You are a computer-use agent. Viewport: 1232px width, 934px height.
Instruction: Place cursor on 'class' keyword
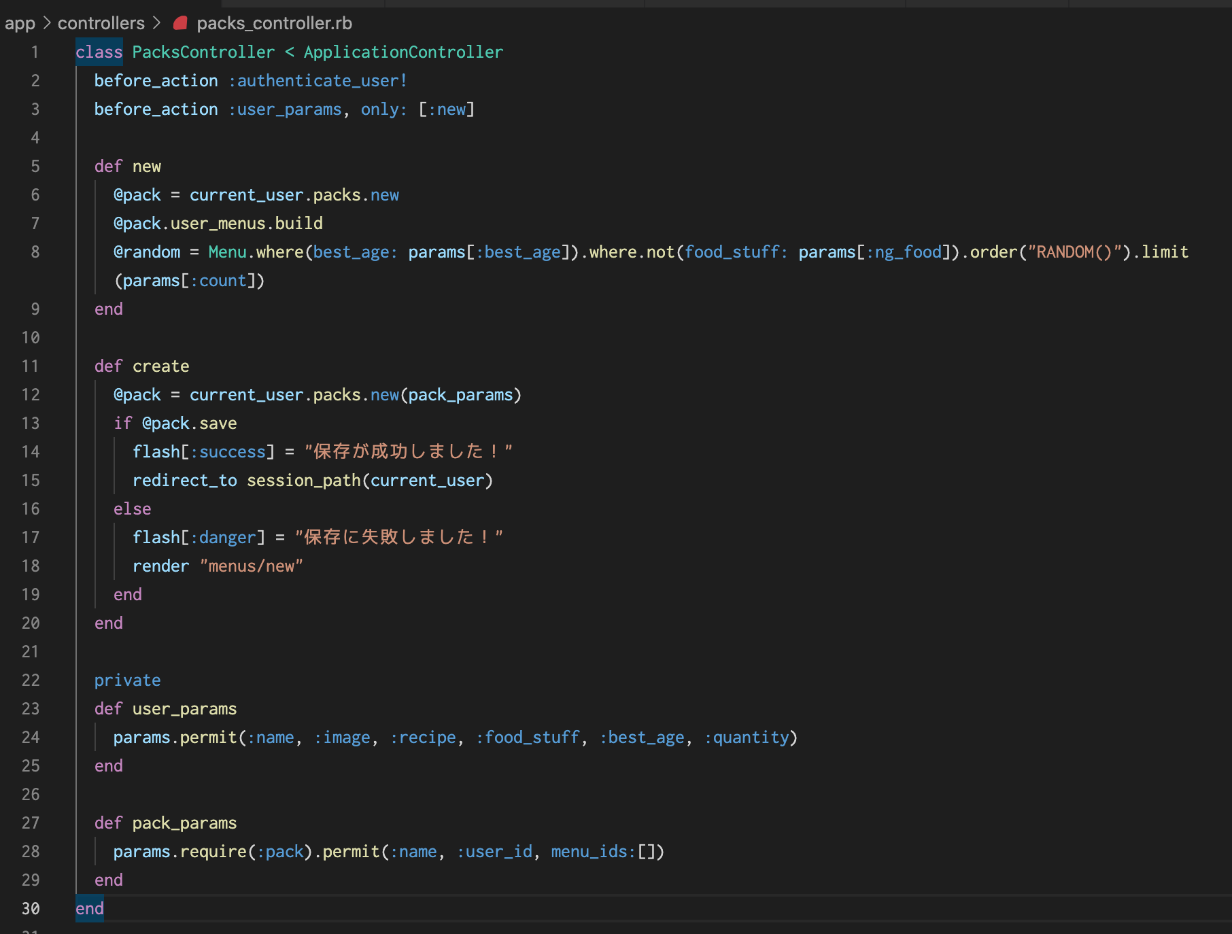[x=99, y=52]
